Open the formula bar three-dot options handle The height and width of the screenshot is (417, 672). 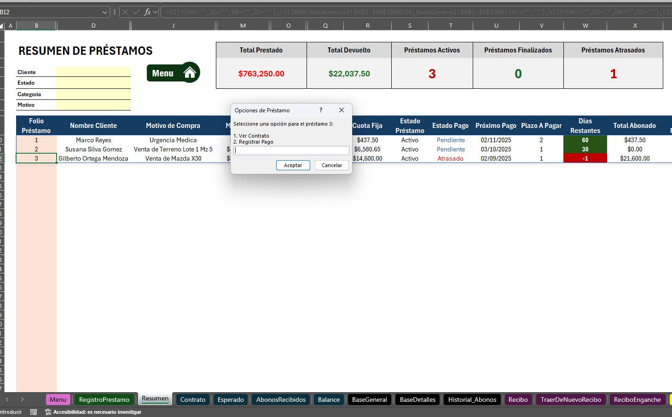(x=115, y=12)
